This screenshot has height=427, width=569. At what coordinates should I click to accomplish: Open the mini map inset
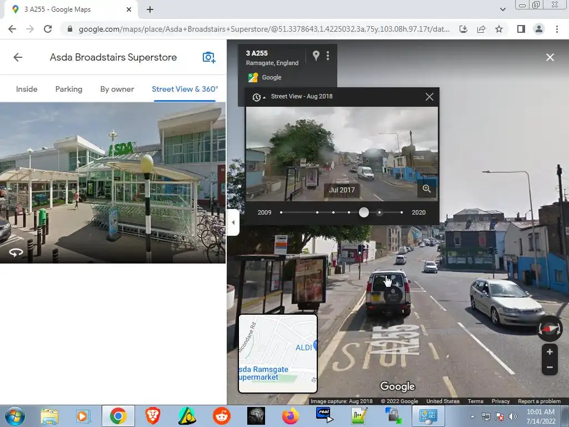(278, 354)
